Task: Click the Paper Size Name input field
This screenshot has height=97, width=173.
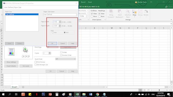Action: pyautogui.click(x=60, y=15)
